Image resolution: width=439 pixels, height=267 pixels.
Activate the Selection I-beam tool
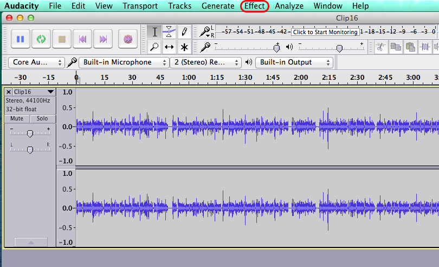click(154, 31)
